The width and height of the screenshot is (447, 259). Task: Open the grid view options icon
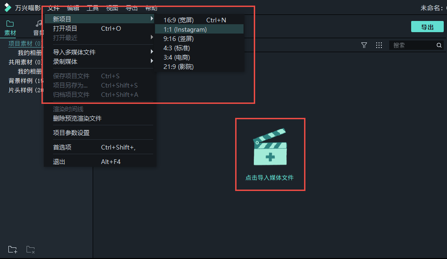click(x=379, y=45)
